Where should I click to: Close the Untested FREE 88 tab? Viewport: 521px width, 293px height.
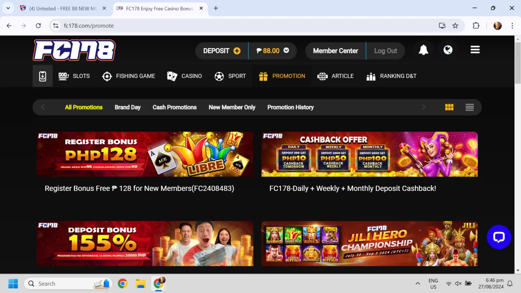coord(104,9)
